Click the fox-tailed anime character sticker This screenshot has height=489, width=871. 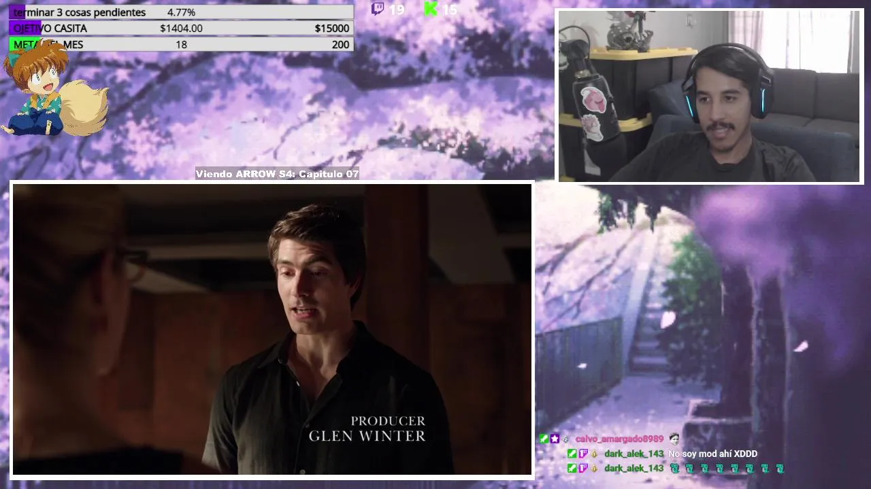53,88
